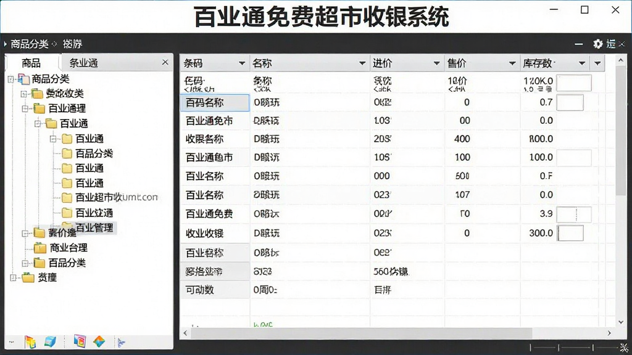Close the left category panel with its X
Screen dimensions: 632x355
point(165,62)
